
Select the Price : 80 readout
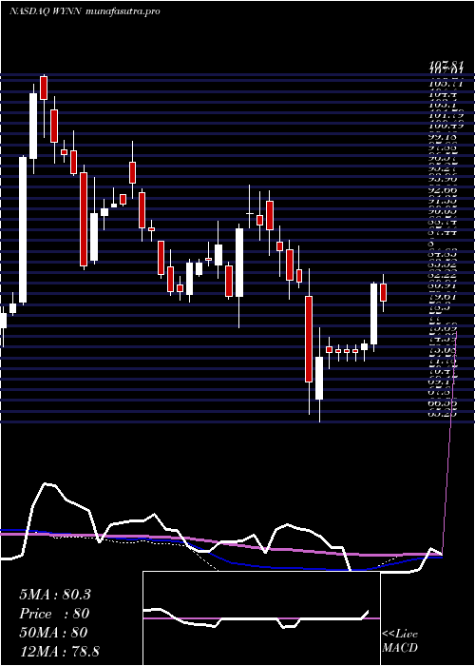54,614
